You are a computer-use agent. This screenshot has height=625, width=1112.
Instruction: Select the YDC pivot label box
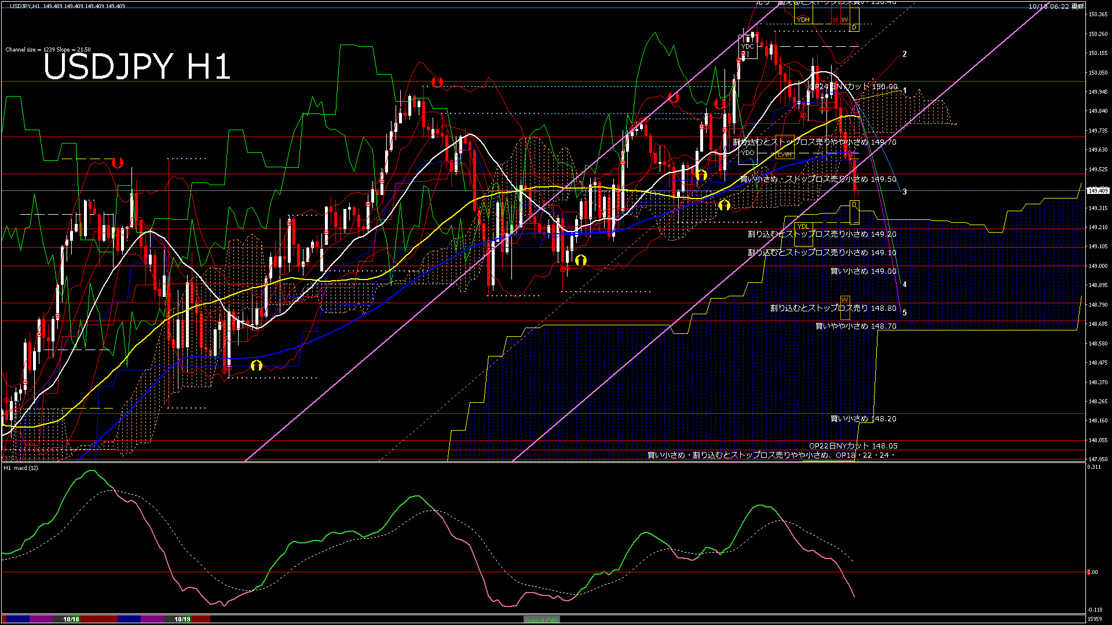(748, 46)
